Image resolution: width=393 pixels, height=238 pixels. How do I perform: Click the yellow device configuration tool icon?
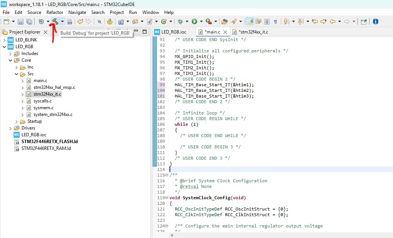109,21
